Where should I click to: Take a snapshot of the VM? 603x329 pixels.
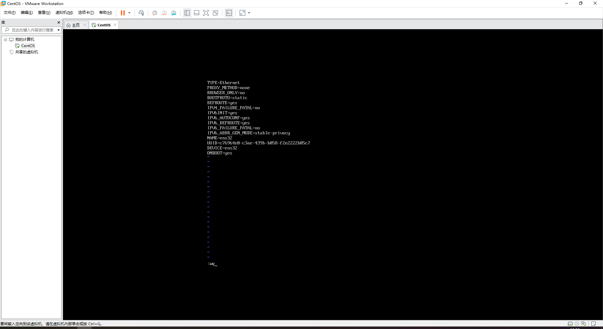pos(155,13)
